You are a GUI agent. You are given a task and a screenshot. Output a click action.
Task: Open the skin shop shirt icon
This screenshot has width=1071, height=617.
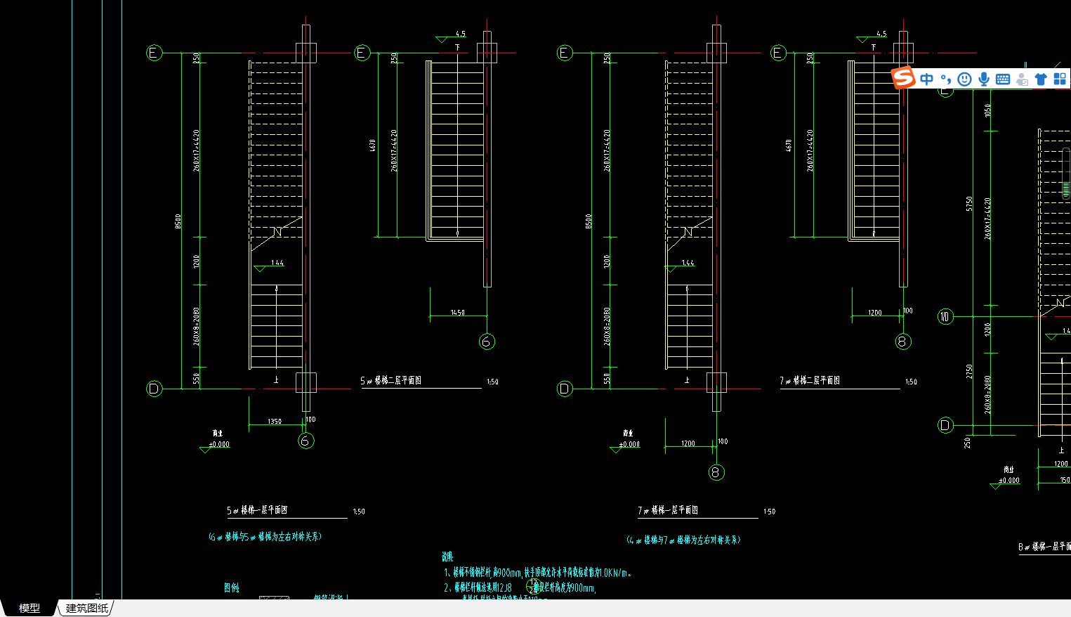coord(1041,79)
